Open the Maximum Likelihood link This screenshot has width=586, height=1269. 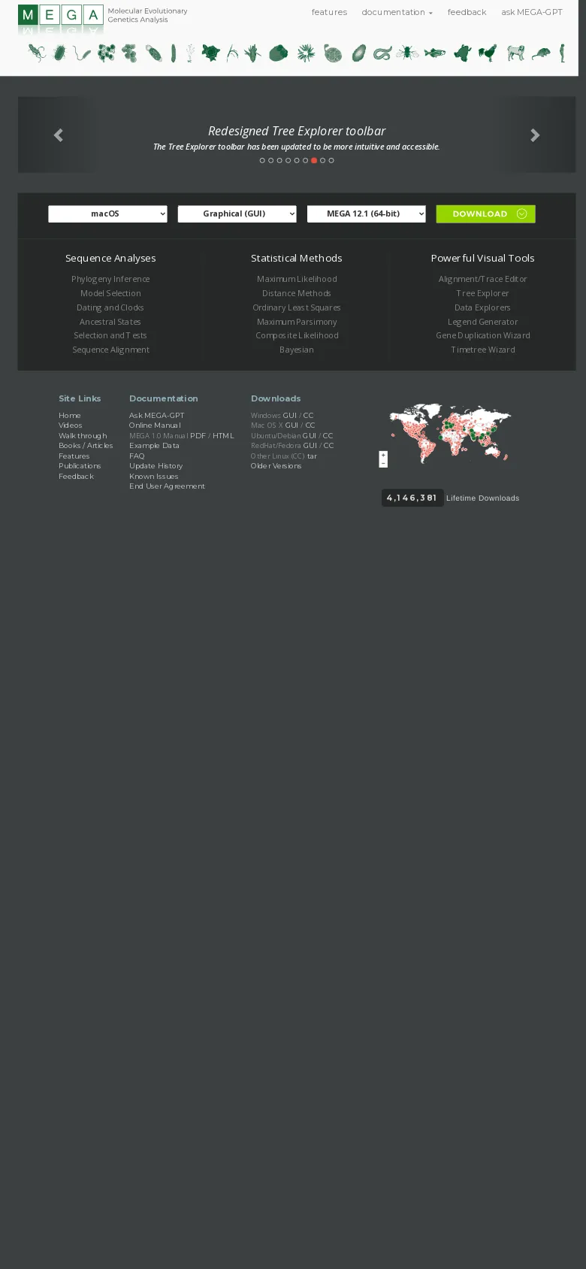coord(297,279)
